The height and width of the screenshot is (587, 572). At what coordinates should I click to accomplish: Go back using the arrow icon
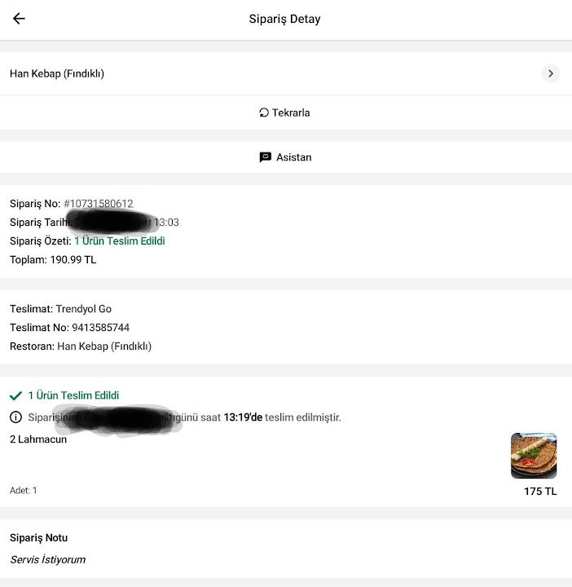[19, 18]
